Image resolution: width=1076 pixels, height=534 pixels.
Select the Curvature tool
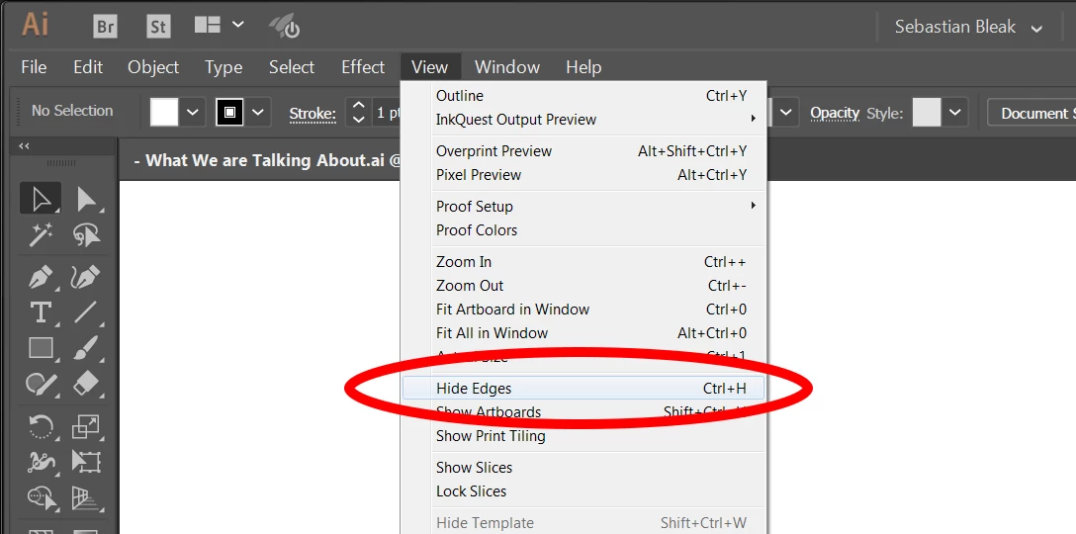coord(87,277)
